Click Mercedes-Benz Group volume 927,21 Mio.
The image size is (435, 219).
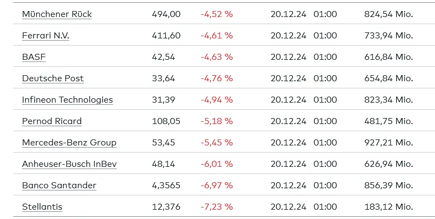tap(389, 142)
